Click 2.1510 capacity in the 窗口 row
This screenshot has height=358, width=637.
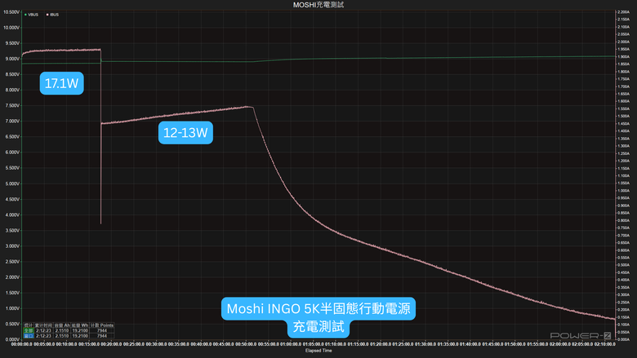point(62,336)
